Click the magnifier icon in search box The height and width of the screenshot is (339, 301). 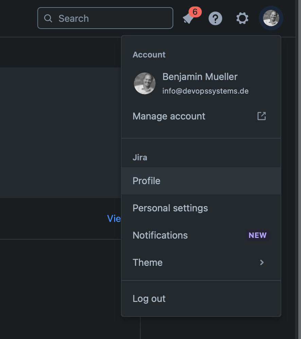pos(48,18)
